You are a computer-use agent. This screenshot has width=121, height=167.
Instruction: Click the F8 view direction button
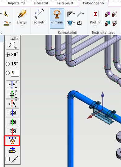pos(12,45)
